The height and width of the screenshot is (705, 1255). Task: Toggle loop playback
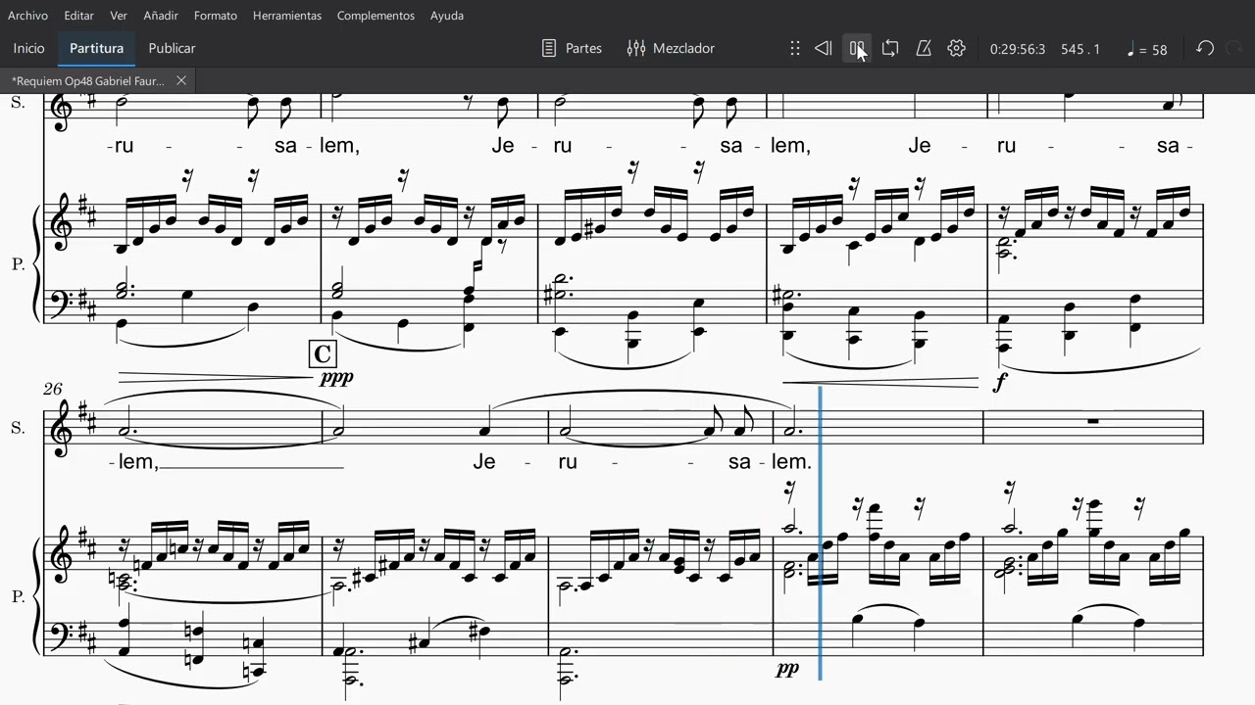point(890,48)
